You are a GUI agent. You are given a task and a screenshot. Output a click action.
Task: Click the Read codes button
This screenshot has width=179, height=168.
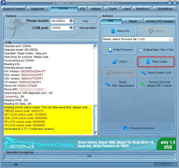(x=156, y=61)
